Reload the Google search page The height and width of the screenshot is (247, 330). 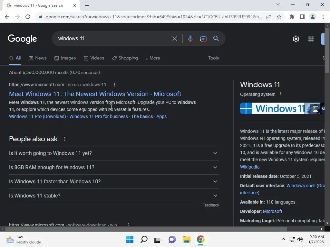tap(28, 17)
